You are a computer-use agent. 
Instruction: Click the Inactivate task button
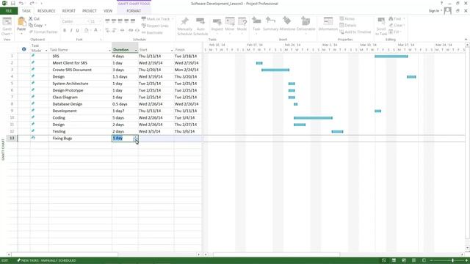pos(152,32)
